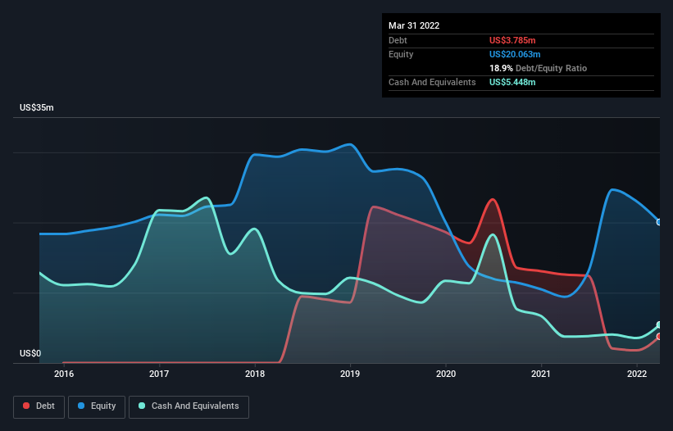Click the US$0 y-axis label
The height and width of the screenshot is (431, 673).
click(30, 353)
